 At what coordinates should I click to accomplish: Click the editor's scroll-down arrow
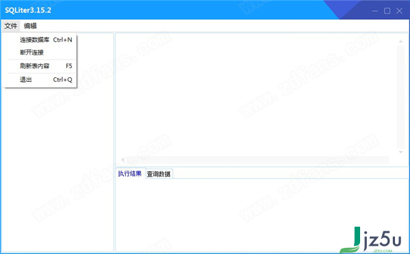click(x=400, y=152)
